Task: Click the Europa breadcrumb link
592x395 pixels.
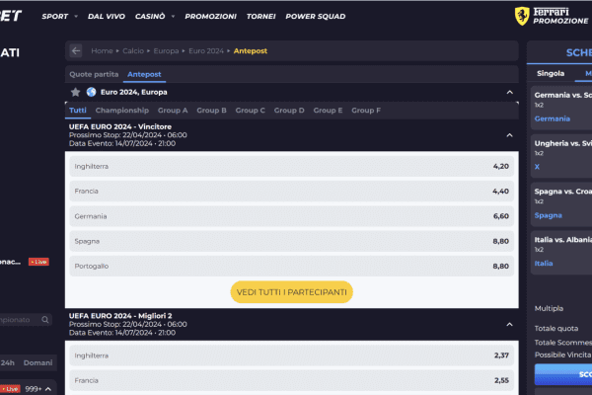Action: [x=166, y=50]
